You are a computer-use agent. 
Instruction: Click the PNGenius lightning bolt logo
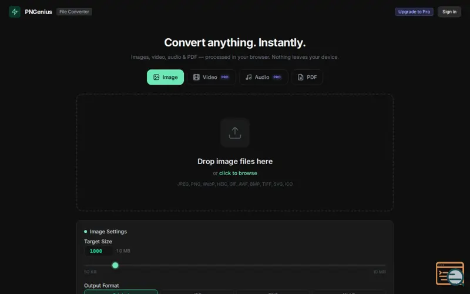(x=14, y=12)
